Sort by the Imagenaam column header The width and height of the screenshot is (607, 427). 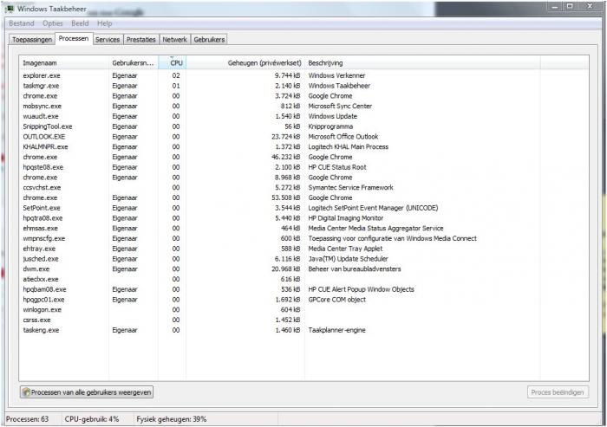click(x=64, y=62)
